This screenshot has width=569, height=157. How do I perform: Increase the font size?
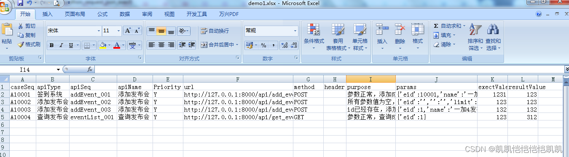click(x=128, y=31)
